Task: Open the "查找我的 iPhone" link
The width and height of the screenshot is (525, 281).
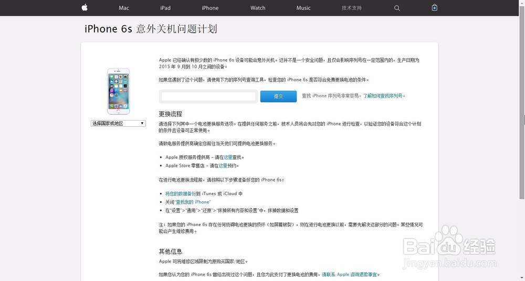Action: coord(193,202)
